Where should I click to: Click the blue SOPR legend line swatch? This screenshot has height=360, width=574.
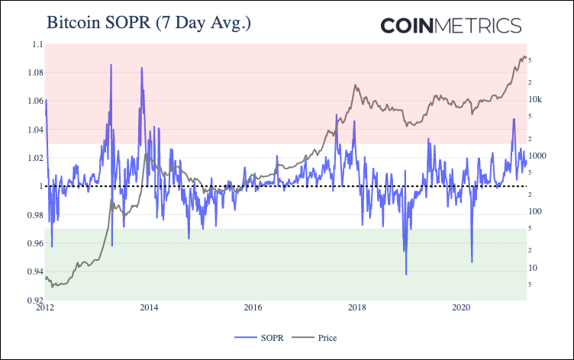(x=246, y=337)
